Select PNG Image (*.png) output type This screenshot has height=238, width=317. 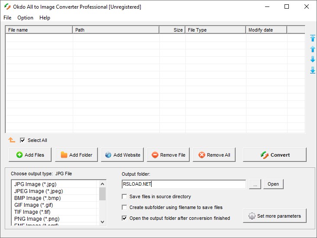tap(54, 219)
